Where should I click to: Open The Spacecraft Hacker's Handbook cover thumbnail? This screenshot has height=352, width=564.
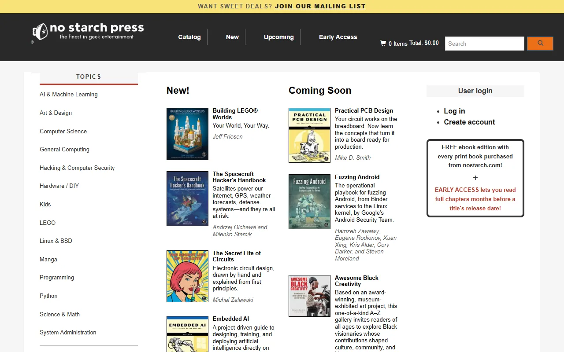point(187,198)
